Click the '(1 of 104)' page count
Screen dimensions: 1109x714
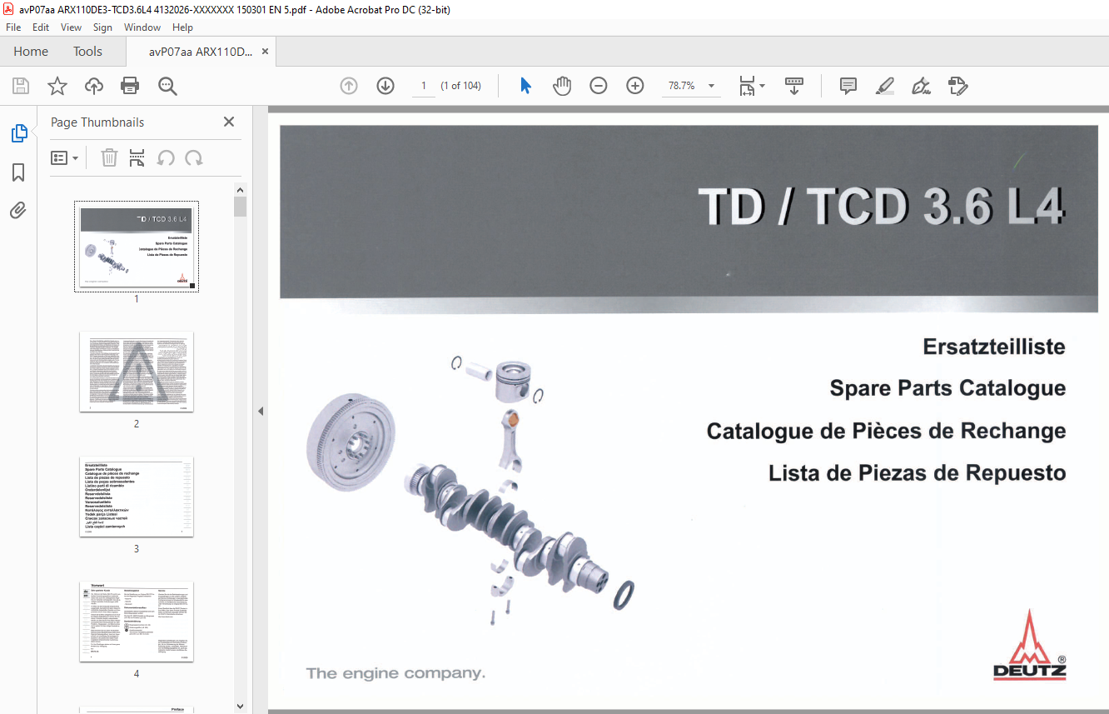461,86
